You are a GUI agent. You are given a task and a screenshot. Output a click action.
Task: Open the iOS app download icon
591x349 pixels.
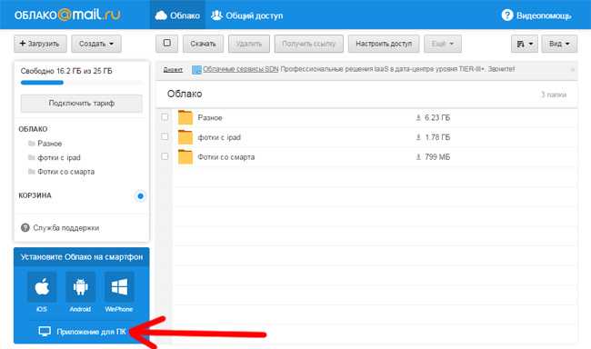pos(42,287)
